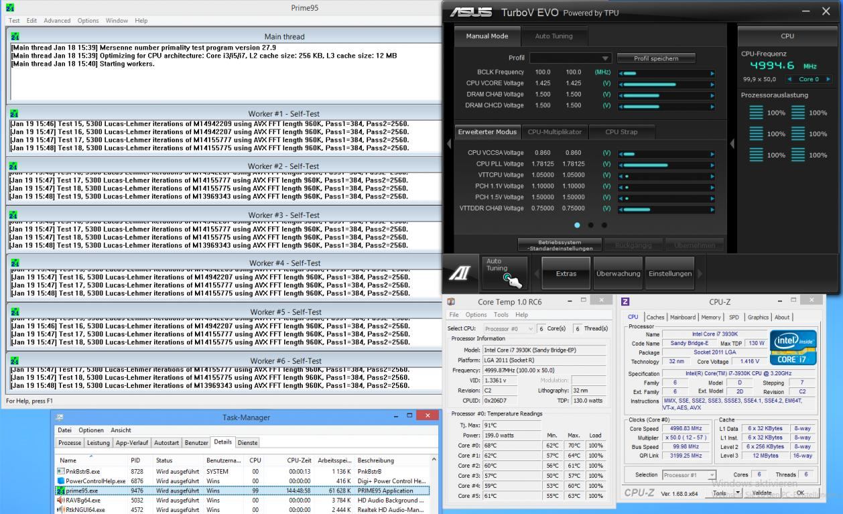Click next core arrow beside Core 0
Image resolution: width=843 pixels, height=514 pixels.
coord(829,79)
